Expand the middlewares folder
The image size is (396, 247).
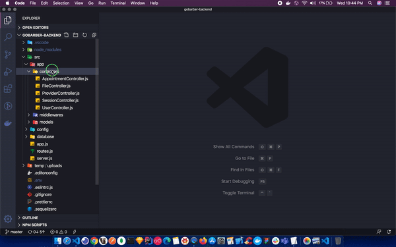point(57,115)
